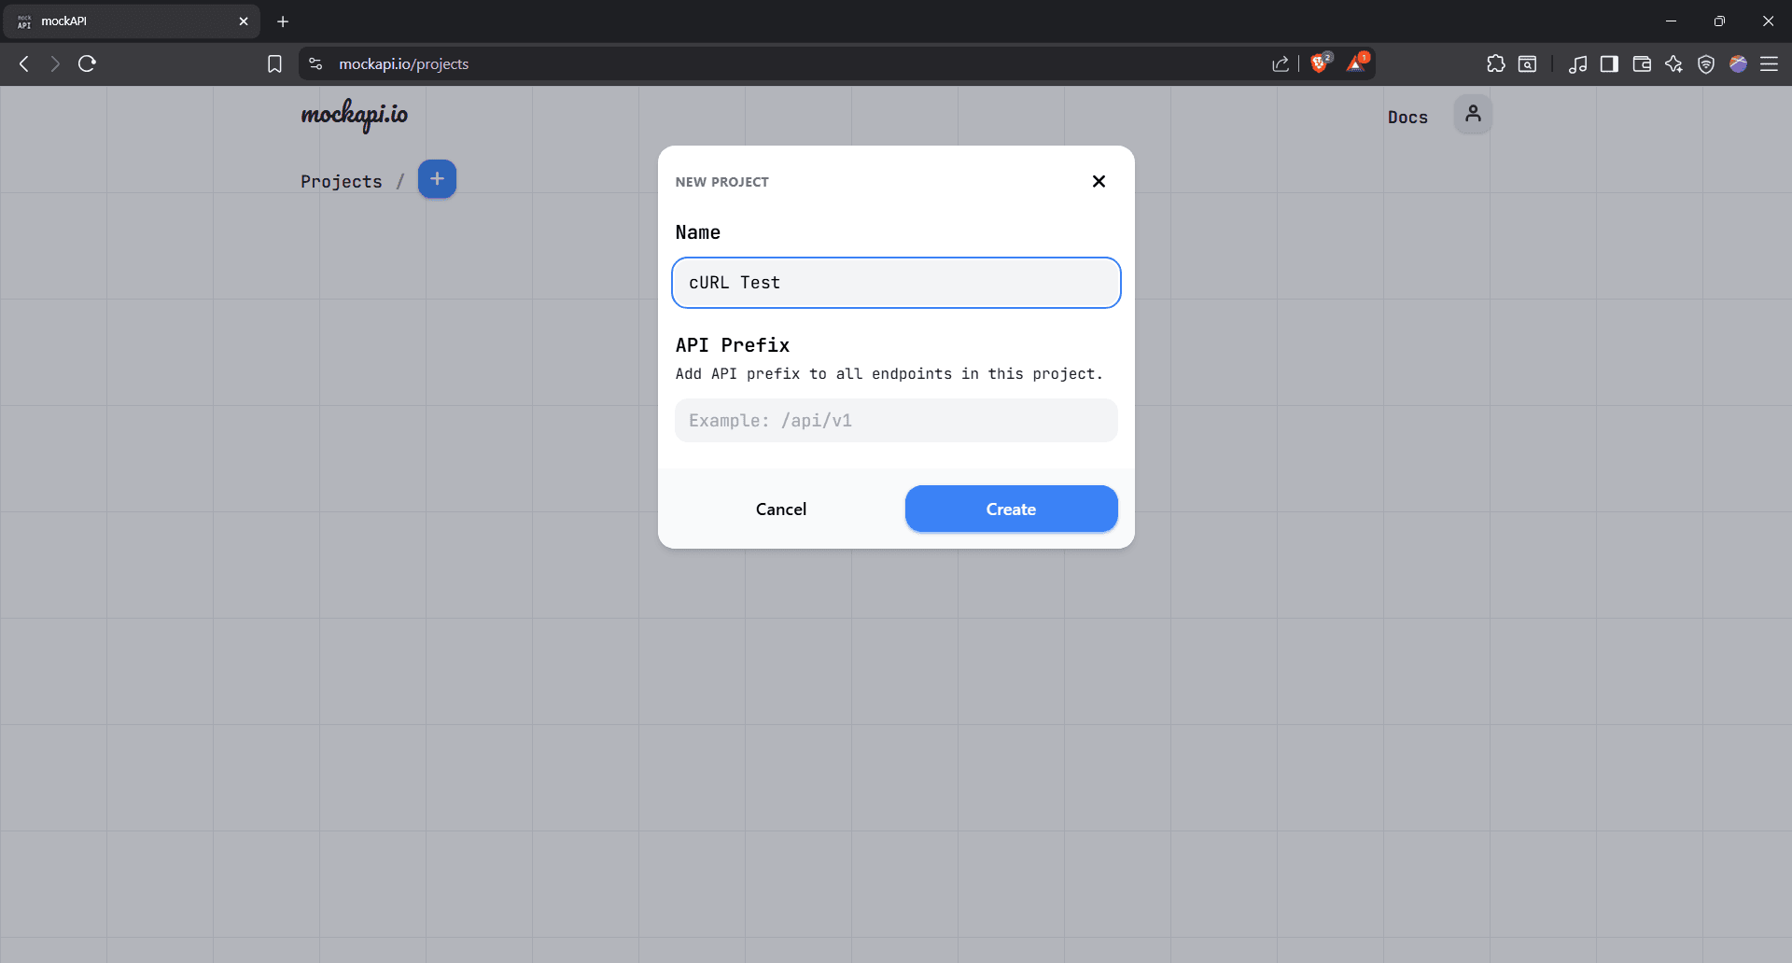
Task: Open the Brave wallet icon
Action: click(x=1642, y=63)
